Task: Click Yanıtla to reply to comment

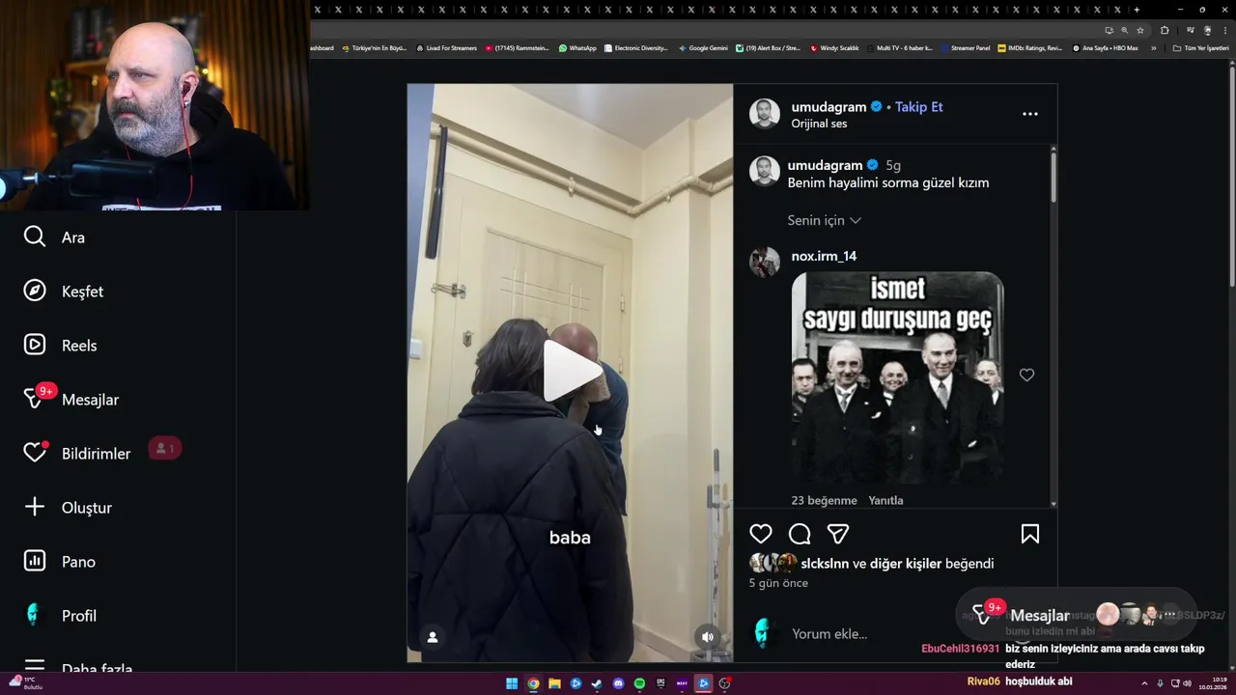Action: pos(885,500)
